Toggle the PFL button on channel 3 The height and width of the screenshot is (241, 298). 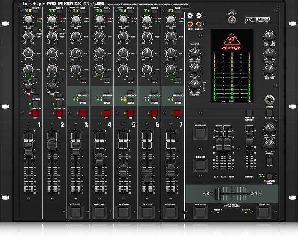pyautogui.click(x=83, y=113)
